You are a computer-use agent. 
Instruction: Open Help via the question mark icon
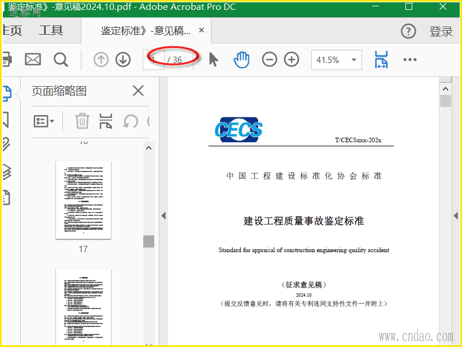click(x=408, y=31)
